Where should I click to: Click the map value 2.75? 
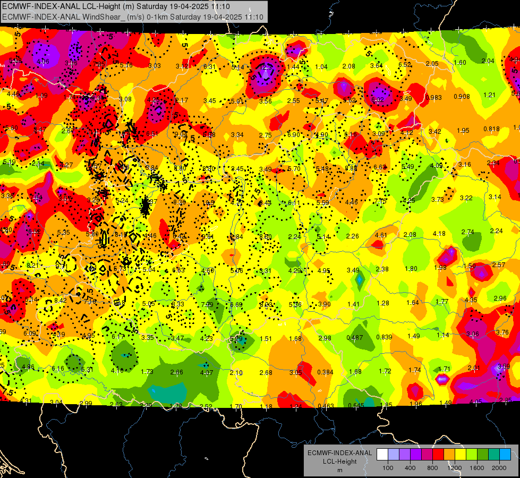coord(265,135)
